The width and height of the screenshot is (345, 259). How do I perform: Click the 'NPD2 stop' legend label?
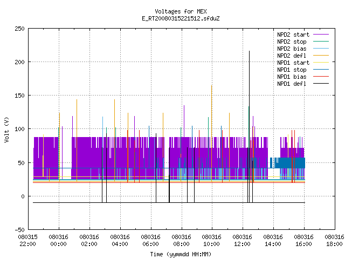click(292, 42)
